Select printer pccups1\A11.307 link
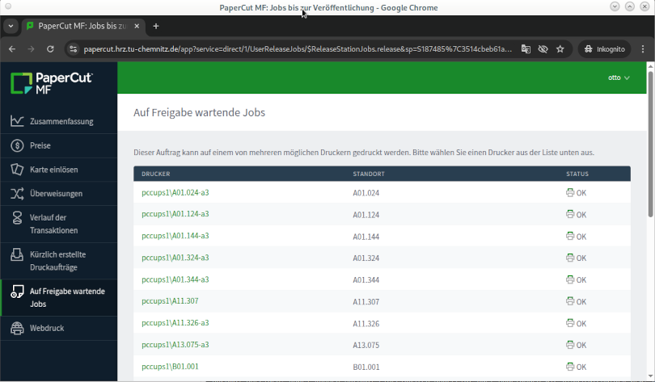The image size is (655, 382). click(x=170, y=301)
